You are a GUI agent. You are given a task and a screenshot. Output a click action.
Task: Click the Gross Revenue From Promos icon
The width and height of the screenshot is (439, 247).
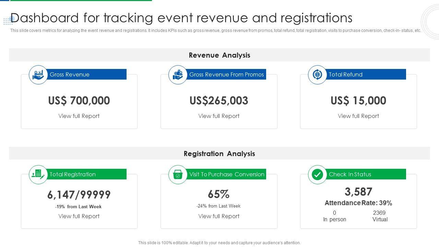click(178, 74)
